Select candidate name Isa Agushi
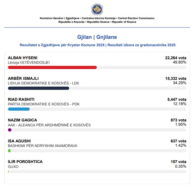 tap(19, 141)
